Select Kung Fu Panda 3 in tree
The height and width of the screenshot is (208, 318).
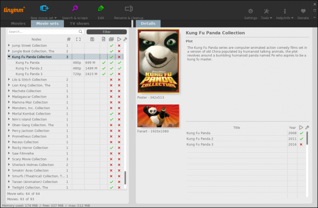coord(30,74)
